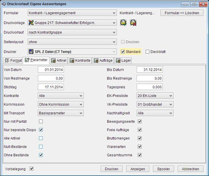Image resolution: width=209 pixels, height=176 pixels.
Task: Open the Mit Transport dropdown
Action: click(60, 113)
